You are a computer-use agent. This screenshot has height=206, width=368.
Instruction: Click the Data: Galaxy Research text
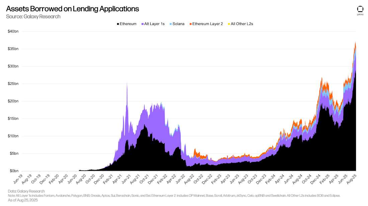[27, 191]
